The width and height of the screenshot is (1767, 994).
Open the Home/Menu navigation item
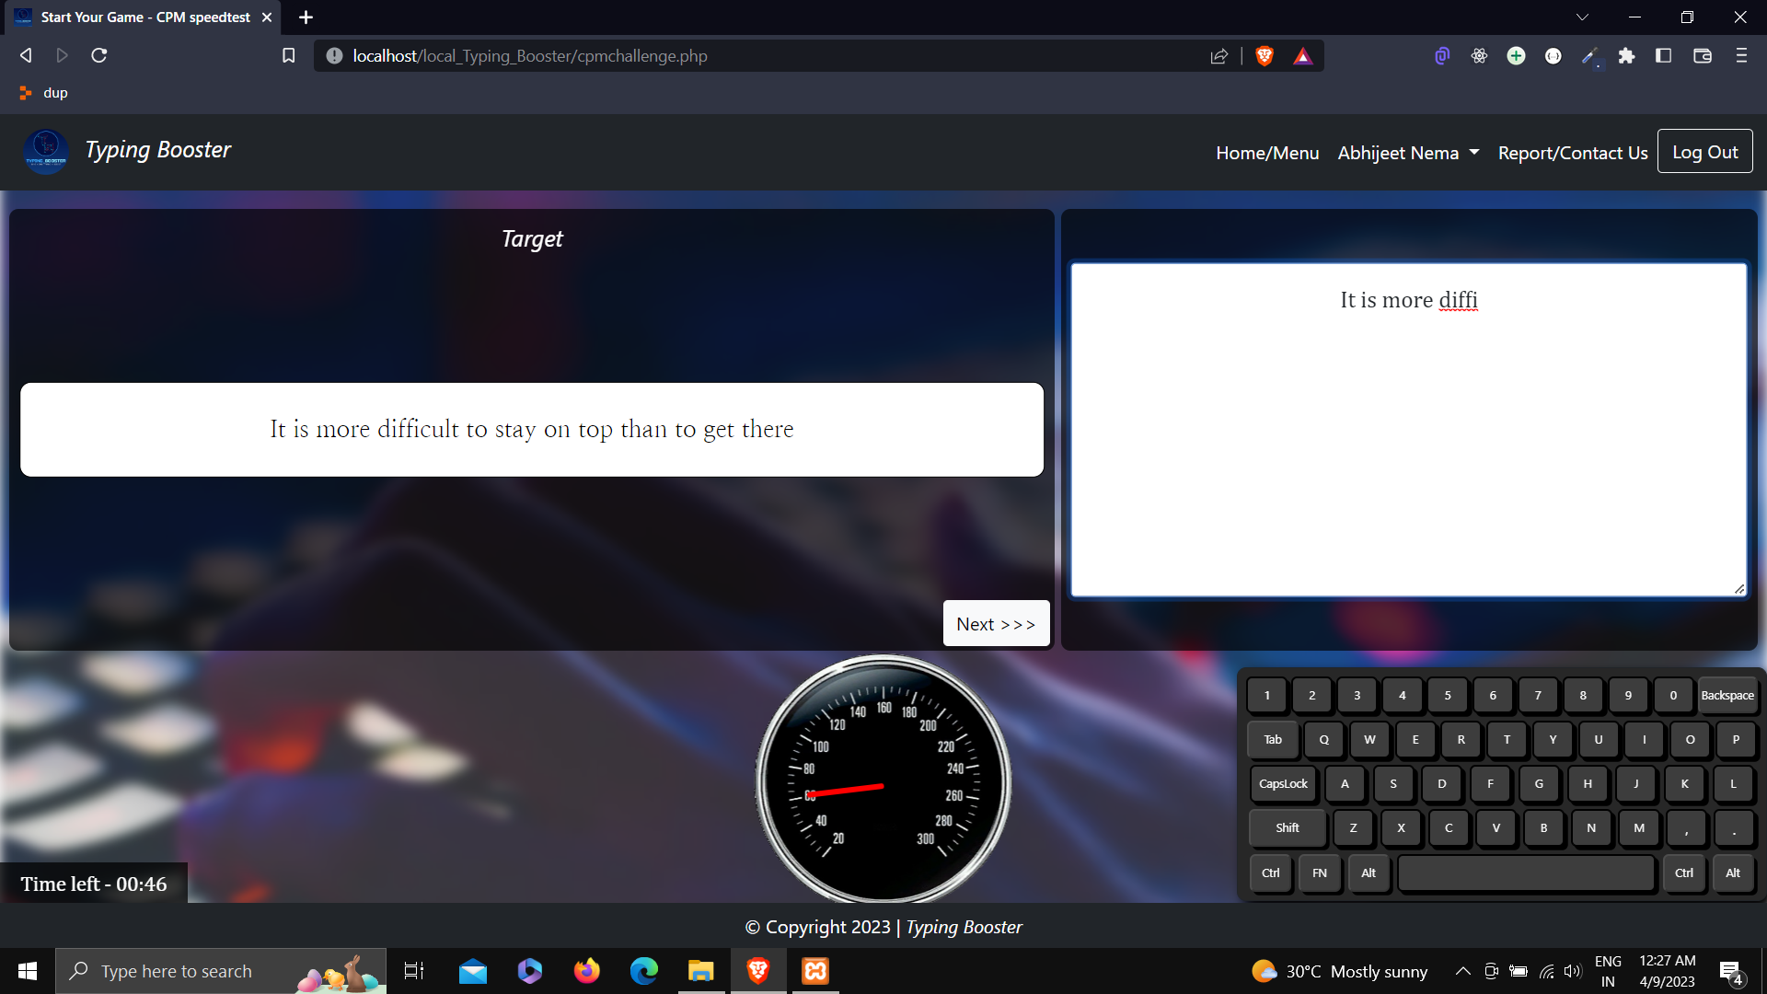(1267, 152)
